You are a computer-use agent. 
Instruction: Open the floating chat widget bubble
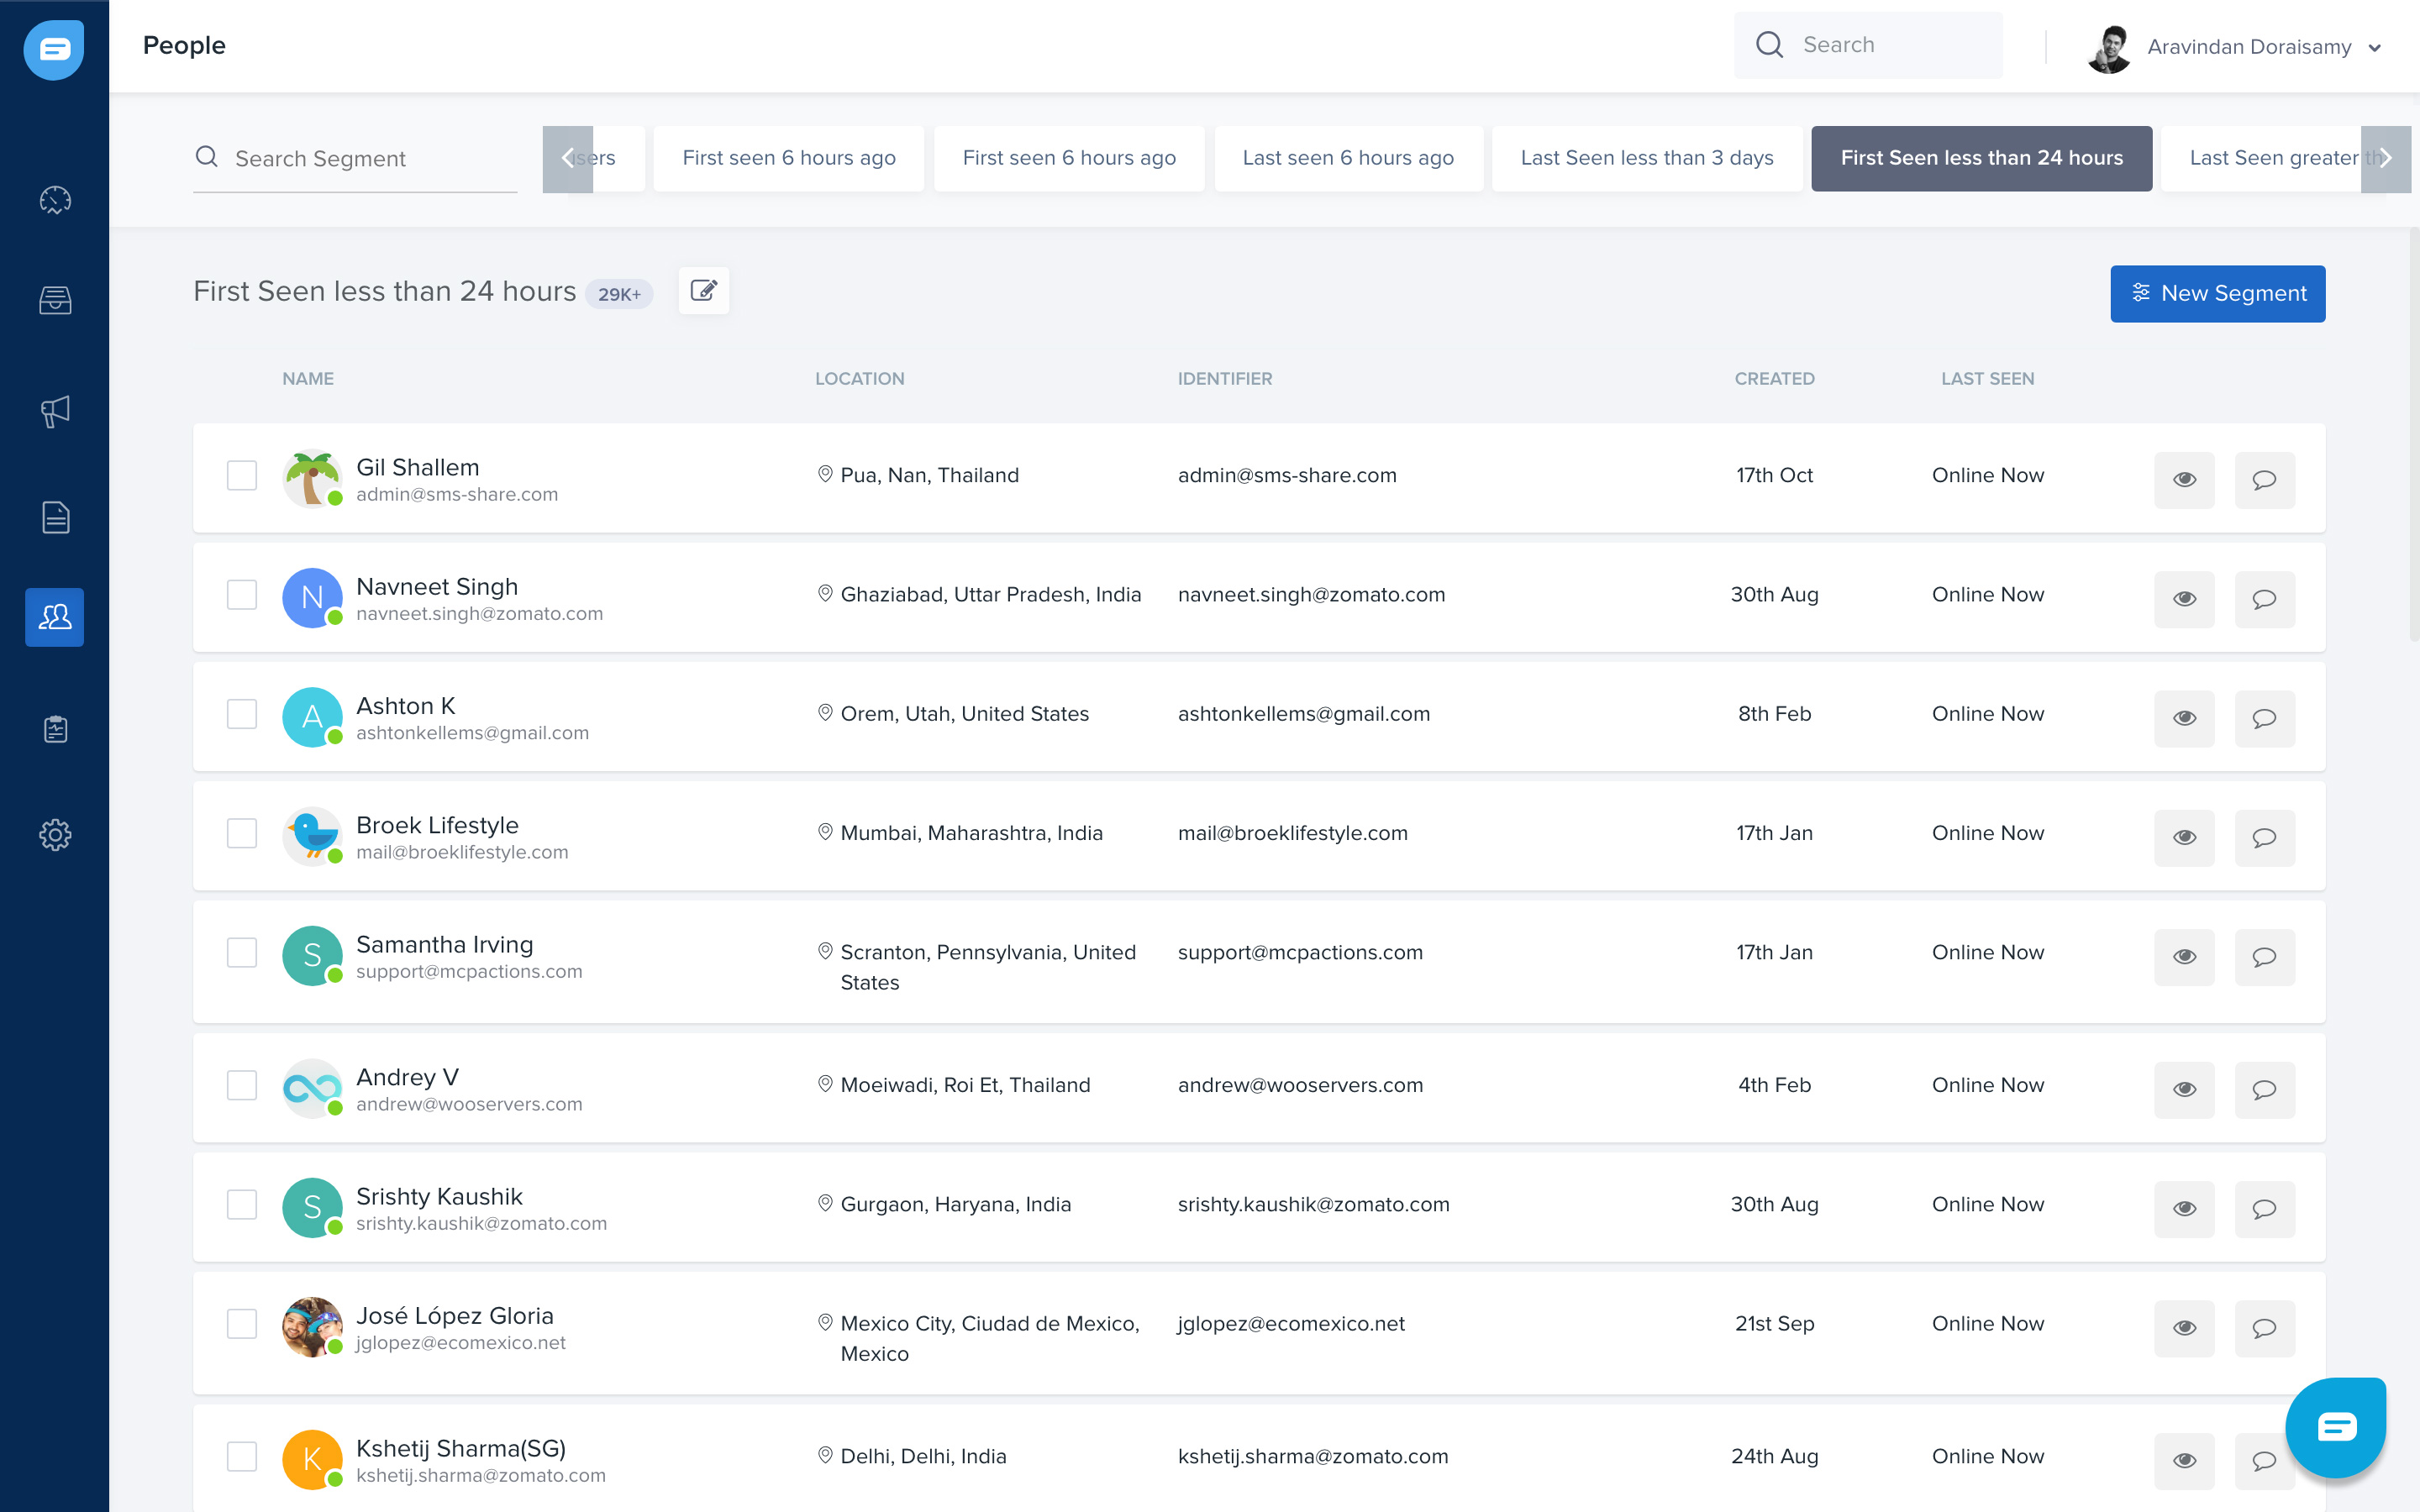click(2335, 1427)
